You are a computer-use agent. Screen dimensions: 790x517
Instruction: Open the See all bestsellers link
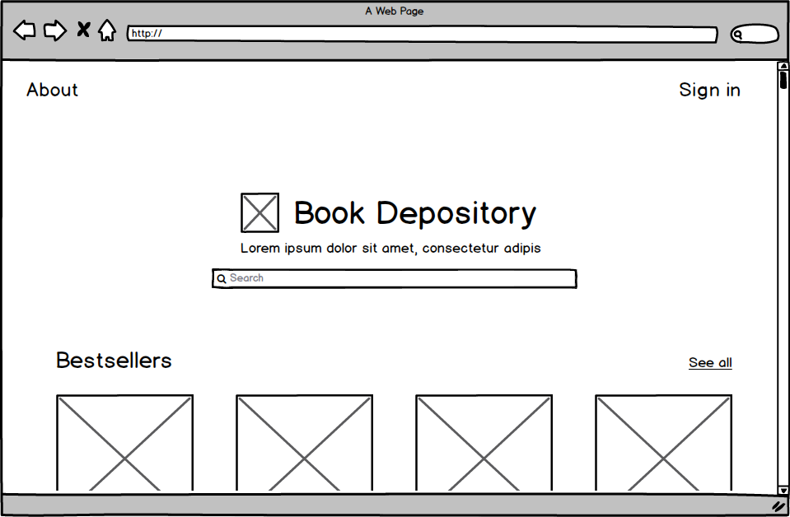[x=710, y=362]
